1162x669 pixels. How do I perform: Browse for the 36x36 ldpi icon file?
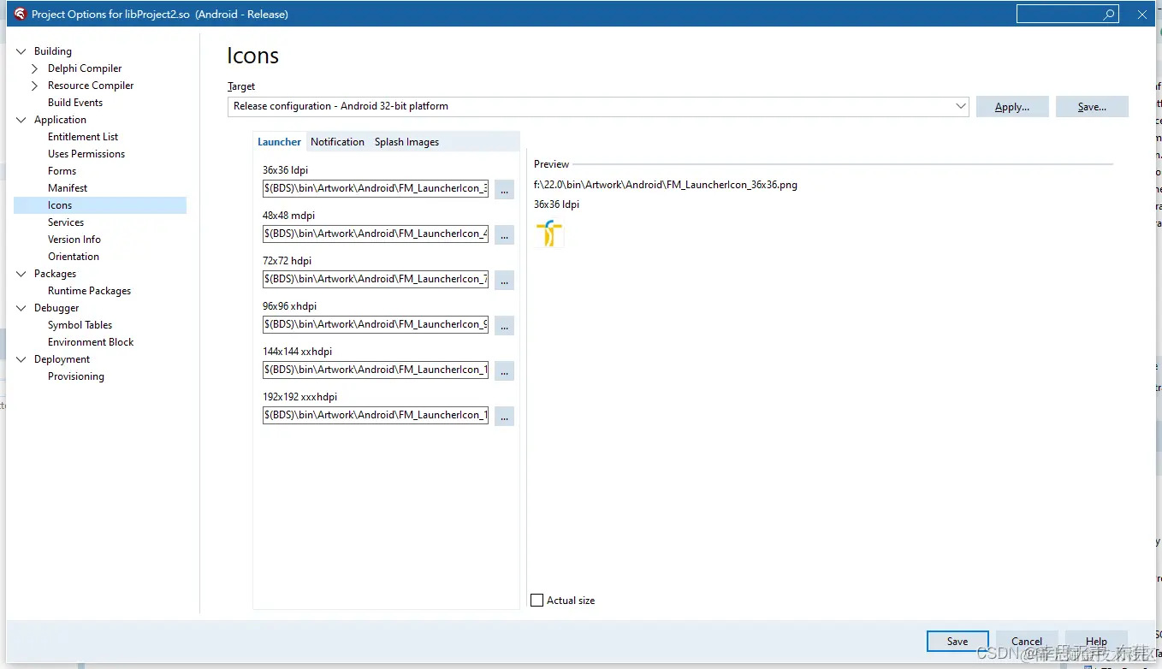[x=504, y=189]
